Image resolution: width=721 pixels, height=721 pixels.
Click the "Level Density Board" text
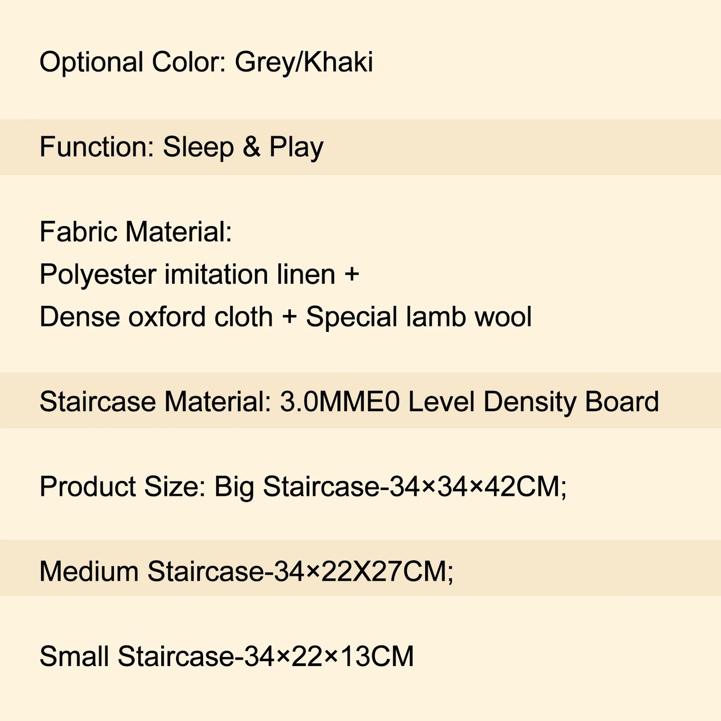(x=533, y=402)
